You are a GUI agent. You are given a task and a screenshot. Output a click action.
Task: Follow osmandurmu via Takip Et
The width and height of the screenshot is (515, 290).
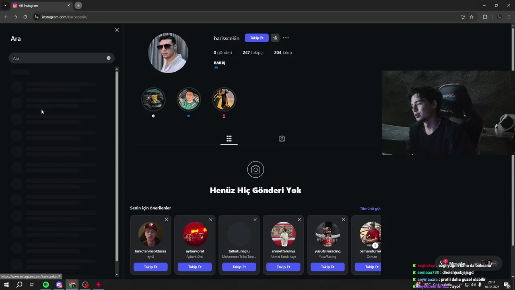pyautogui.click(x=368, y=267)
